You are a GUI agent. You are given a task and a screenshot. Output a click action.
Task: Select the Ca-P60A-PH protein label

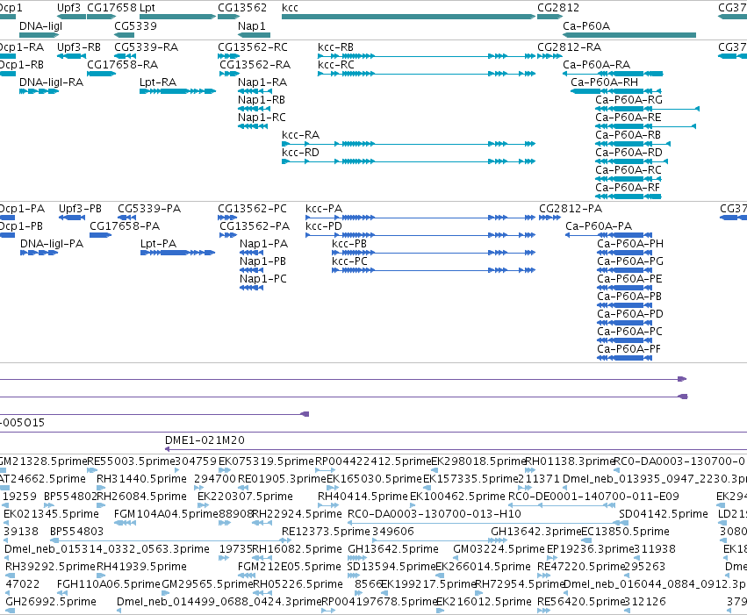click(629, 244)
